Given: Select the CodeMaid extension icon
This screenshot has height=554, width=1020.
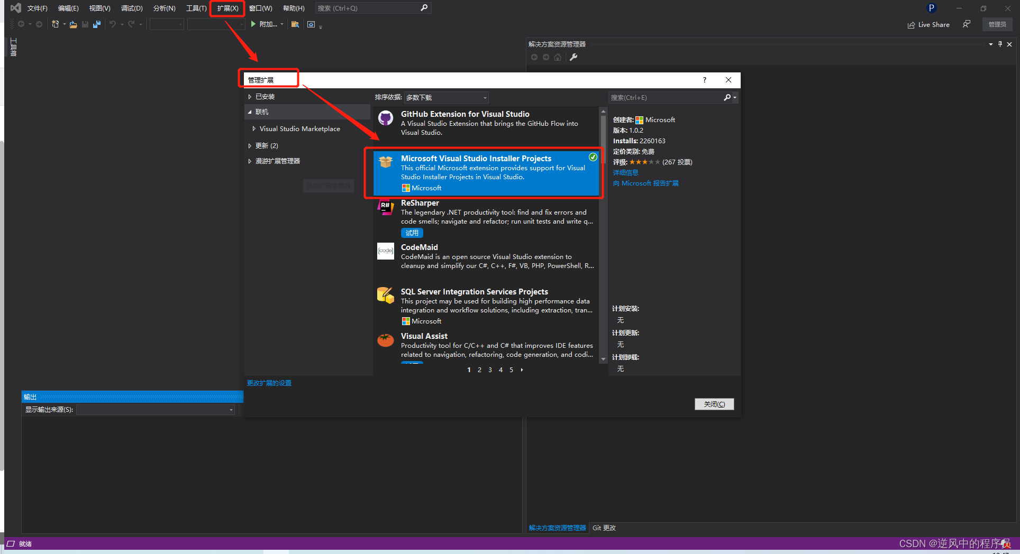Looking at the screenshot, I should (386, 251).
